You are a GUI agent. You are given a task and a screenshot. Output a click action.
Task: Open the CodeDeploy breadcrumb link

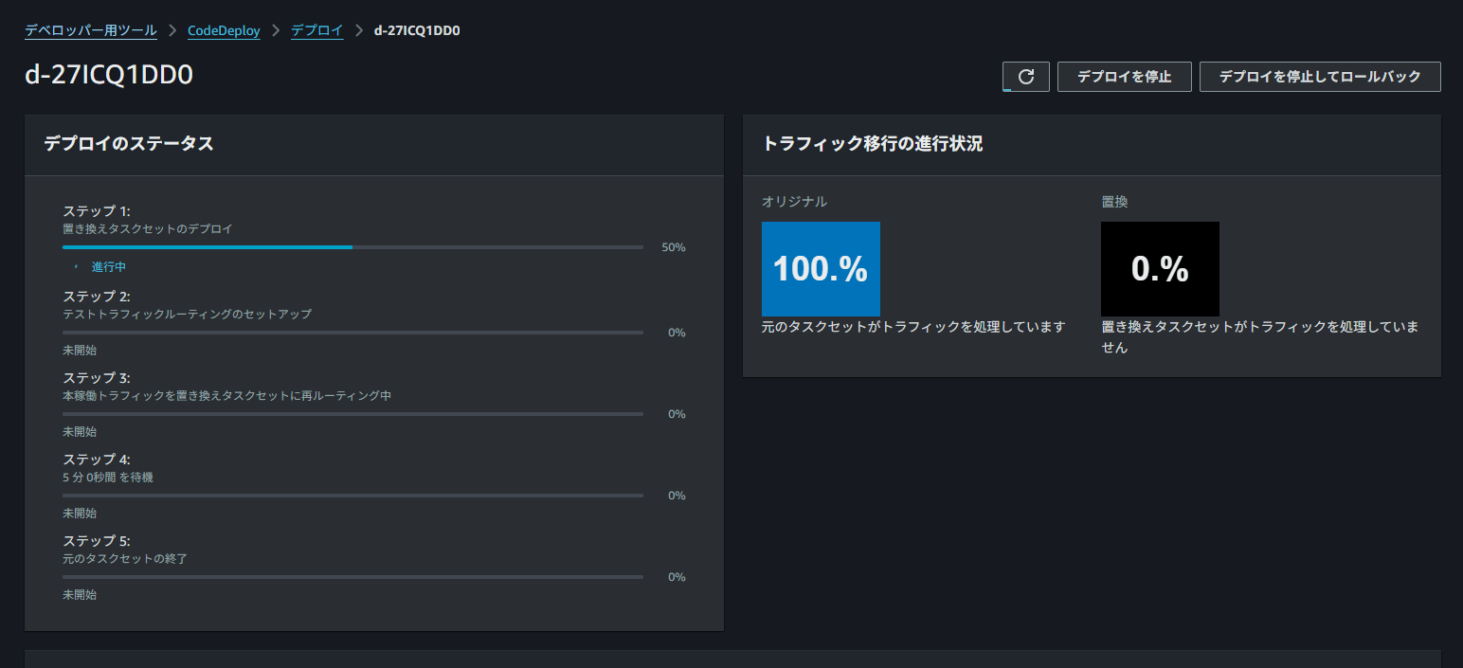coord(224,30)
